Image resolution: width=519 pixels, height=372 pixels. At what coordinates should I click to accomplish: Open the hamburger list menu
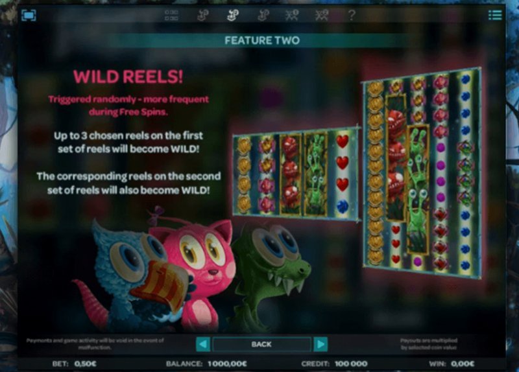point(495,15)
